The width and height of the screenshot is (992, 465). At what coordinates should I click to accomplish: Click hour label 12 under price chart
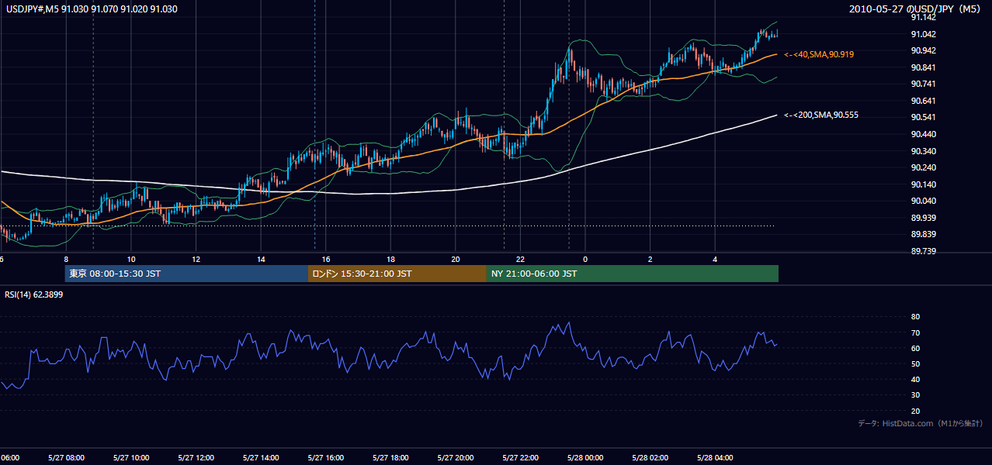coord(196,259)
